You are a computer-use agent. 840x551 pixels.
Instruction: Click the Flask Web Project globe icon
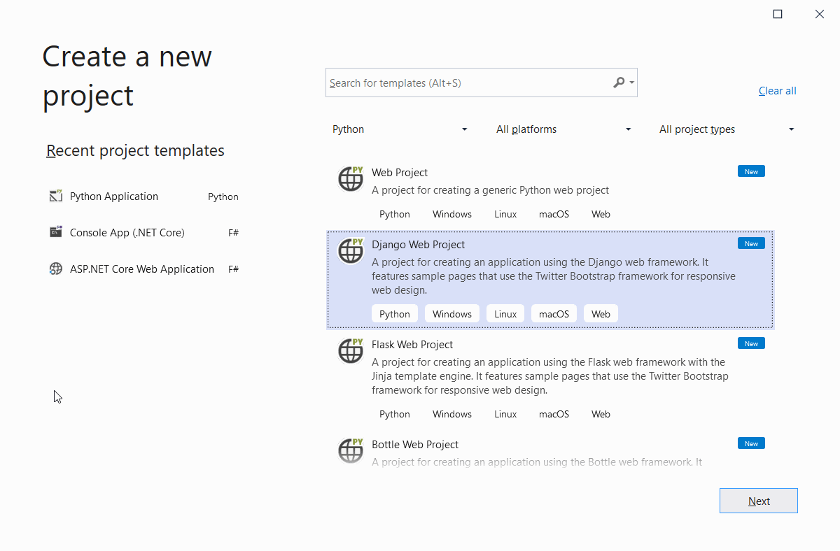pyautogui.click(x=351, y=351)
